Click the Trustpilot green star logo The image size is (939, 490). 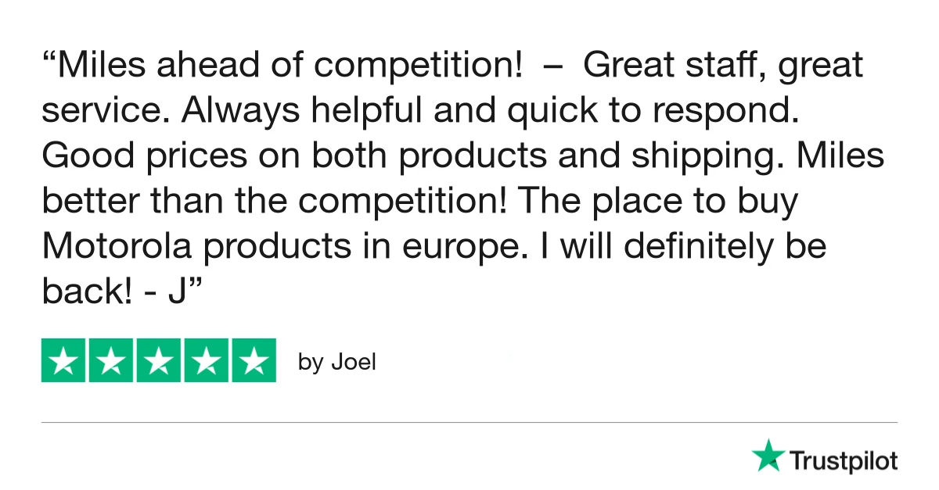coord(768,456)
